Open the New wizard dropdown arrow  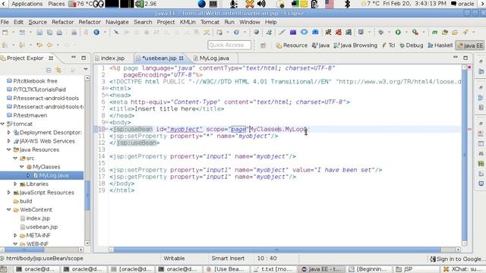13,32
